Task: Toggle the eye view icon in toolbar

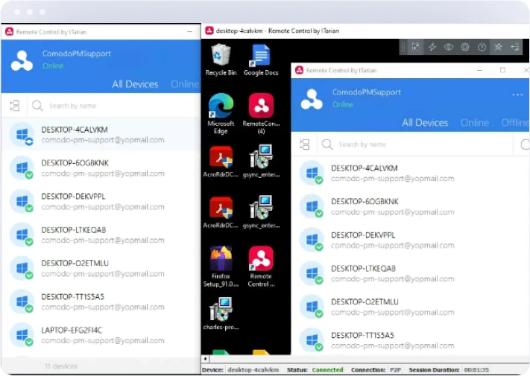Action: click(449, 47)
